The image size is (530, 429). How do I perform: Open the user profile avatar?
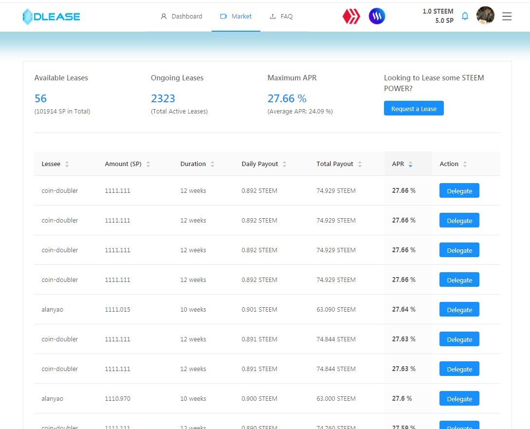pos(485,16)
